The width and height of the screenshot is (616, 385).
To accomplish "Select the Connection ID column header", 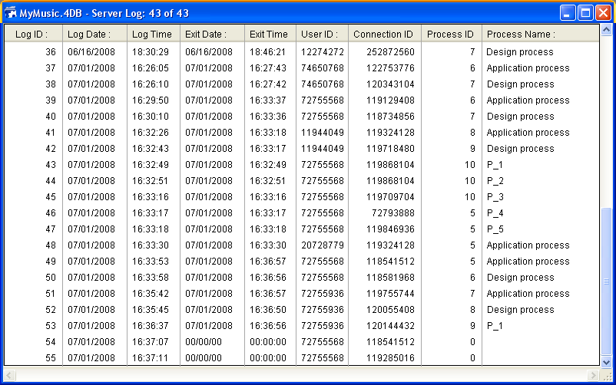I will tap(383, 34).
